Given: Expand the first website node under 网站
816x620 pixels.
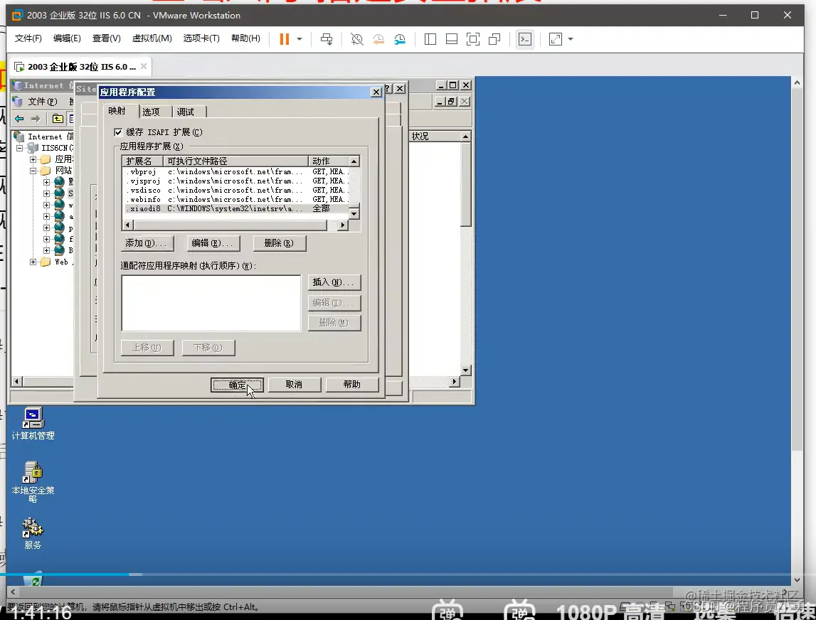Looking at the screenshot, I should [46, 182].
